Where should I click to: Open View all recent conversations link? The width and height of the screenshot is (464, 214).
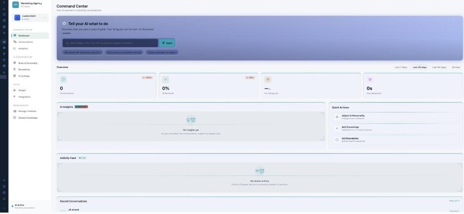[454, 201]
